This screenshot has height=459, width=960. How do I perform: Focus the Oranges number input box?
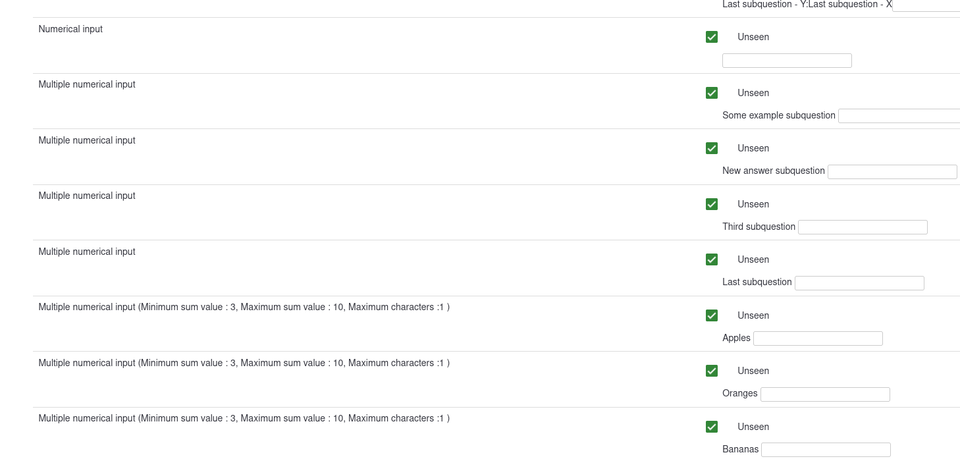coord(825,394)
